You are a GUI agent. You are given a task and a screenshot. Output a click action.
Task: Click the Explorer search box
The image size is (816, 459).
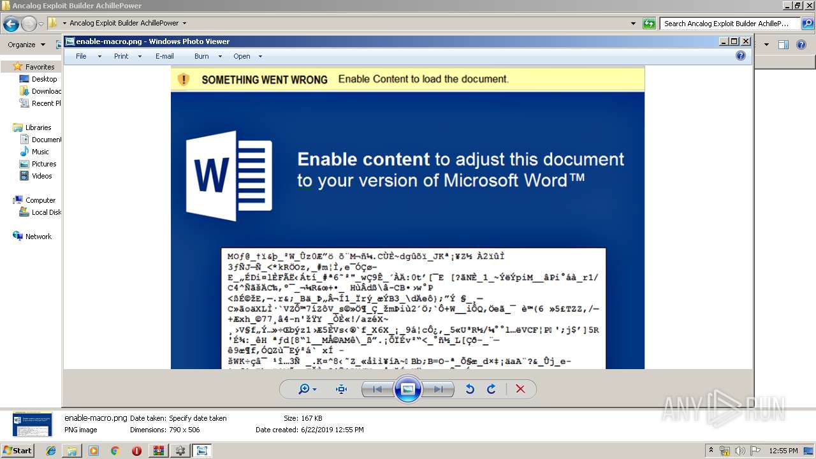(x=730, y=24)
